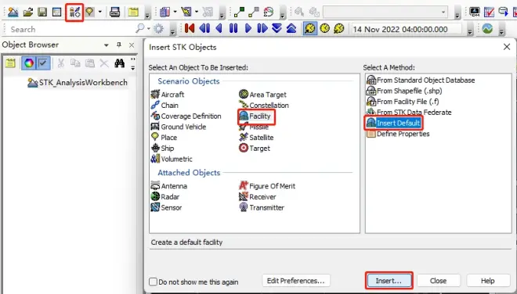The width and height of the screenshot is (517, 294).
Task: Save the scenario with floppy disk icon
Action: tap(42, 13)
